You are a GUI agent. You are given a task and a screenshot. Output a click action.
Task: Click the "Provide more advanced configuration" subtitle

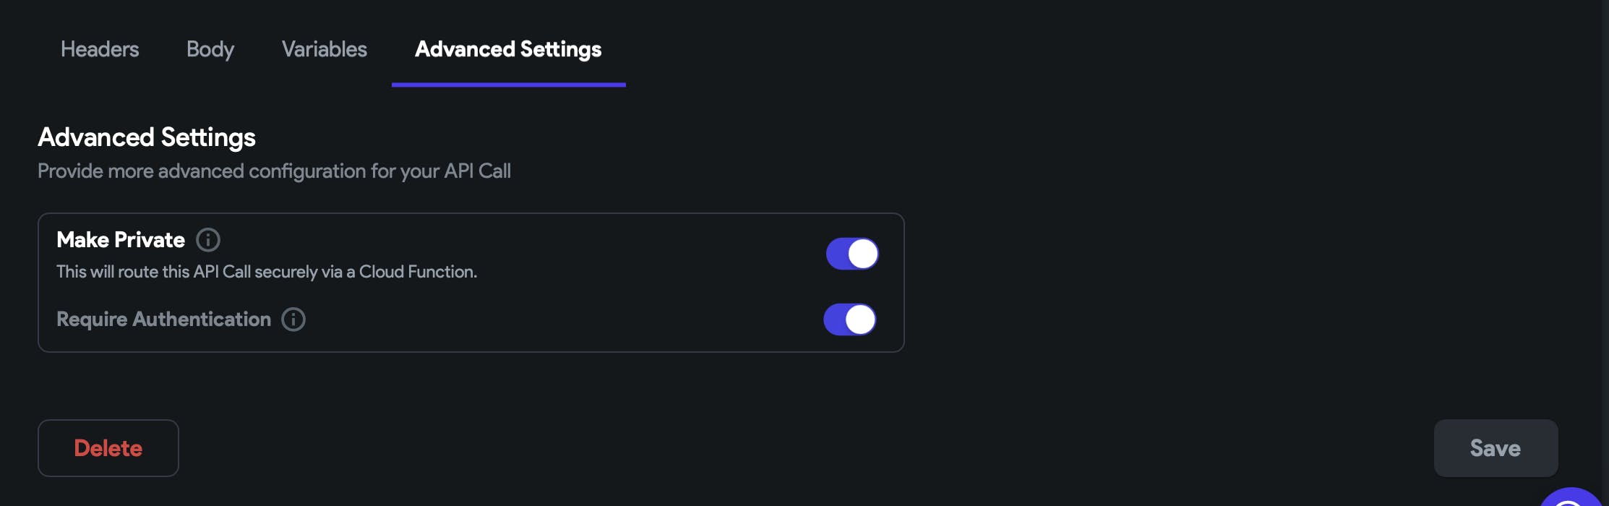(x=274, y=171)
